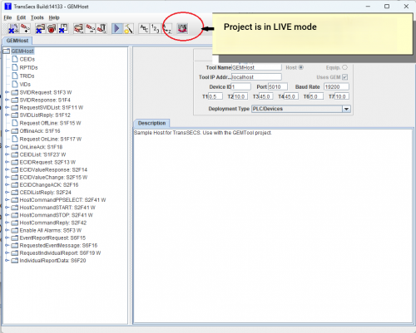Screen dimensions: 416x333
Task: Click the folder icon beside ECIDChangeACK: S2F16
Action: [15, 185]
